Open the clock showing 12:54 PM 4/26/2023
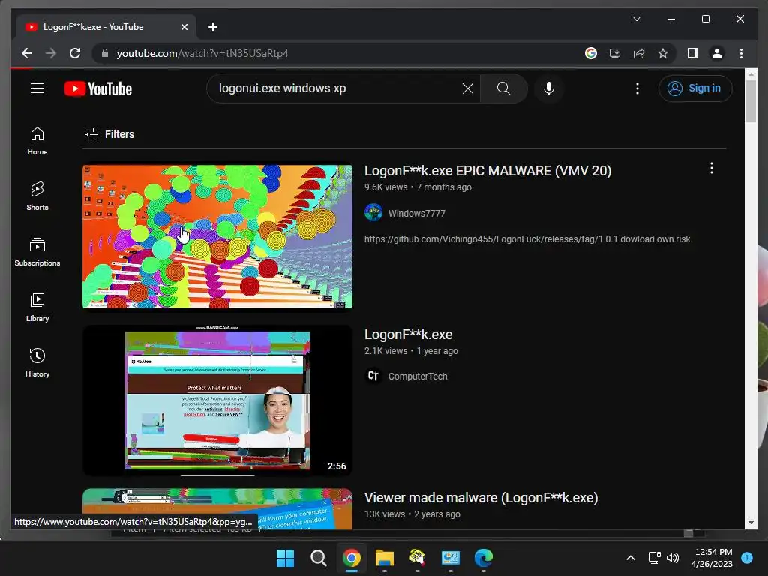Viewport: 768px width, 576px height. pos(711,558)
